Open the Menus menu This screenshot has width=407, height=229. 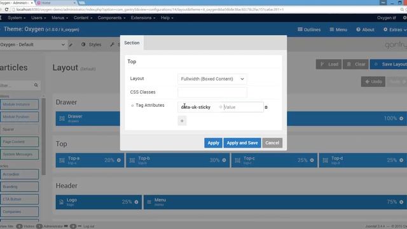click(x=60, y=18)
